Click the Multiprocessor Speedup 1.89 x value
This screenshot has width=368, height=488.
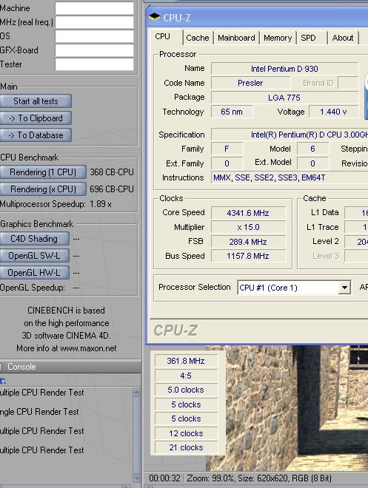tap(101, 204)
